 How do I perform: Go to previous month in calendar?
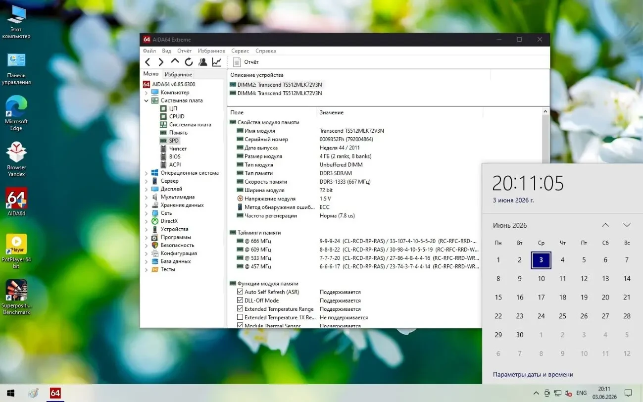point(605,225)
